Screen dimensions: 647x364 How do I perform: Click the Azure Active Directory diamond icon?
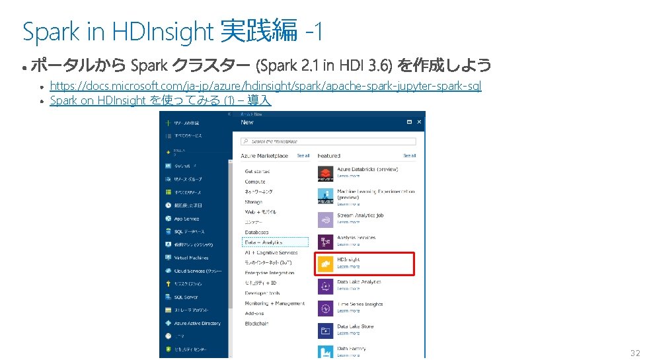click(x=168, y=323)
